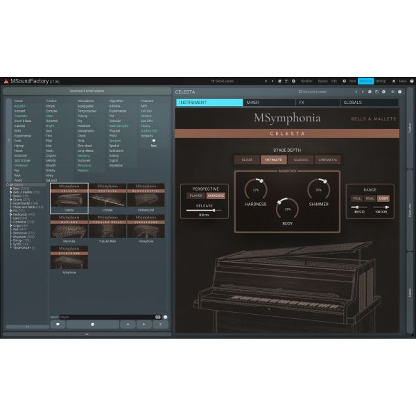
Task: Clear the search field with the round button
Action: click(165, 317)
